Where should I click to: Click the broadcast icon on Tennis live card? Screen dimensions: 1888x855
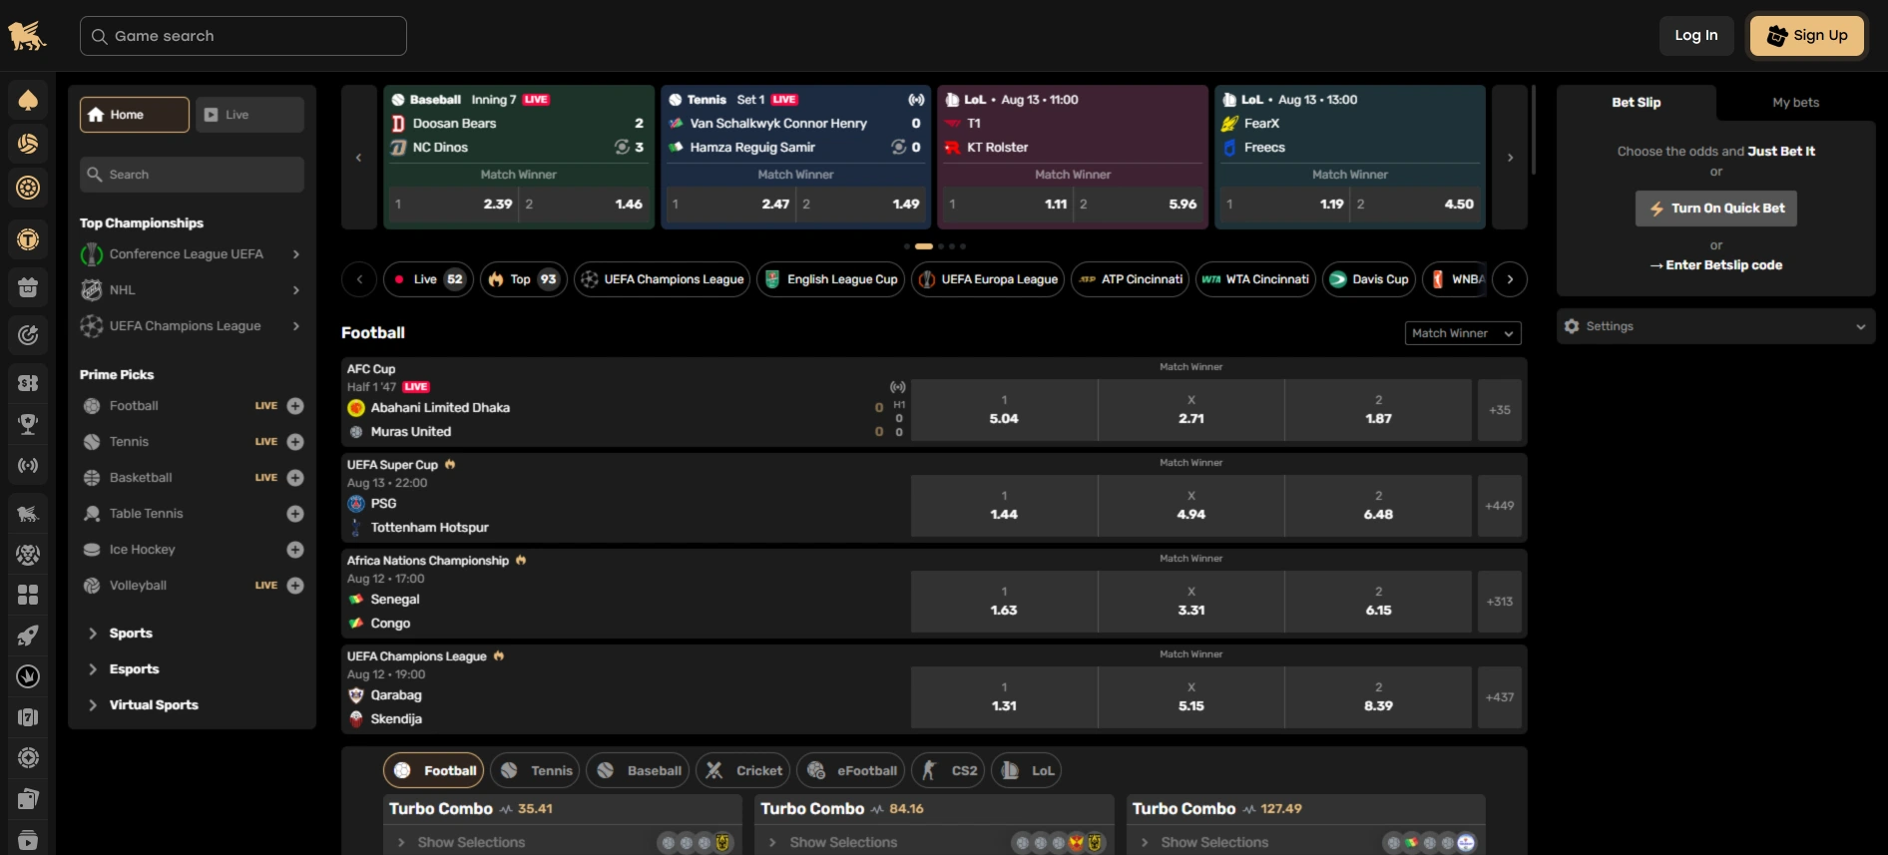click(916, 100)
